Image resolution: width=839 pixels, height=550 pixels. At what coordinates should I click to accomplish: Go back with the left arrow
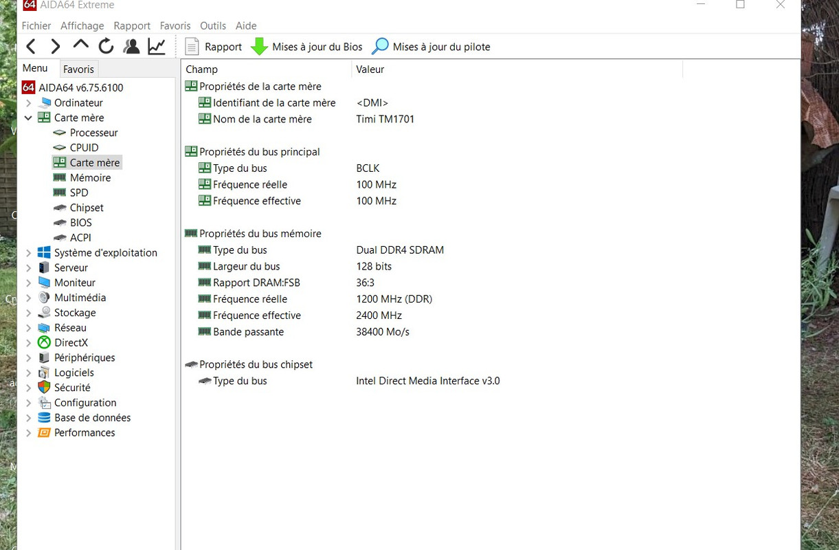(31, 47)
